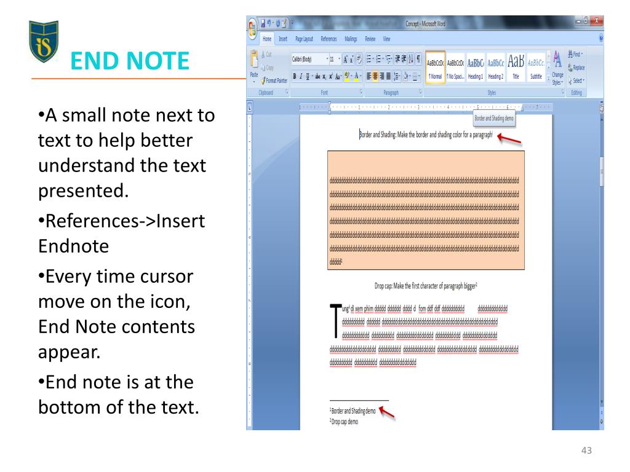Click the Format Painter tool
630x472 pixels.
[274, 81]
